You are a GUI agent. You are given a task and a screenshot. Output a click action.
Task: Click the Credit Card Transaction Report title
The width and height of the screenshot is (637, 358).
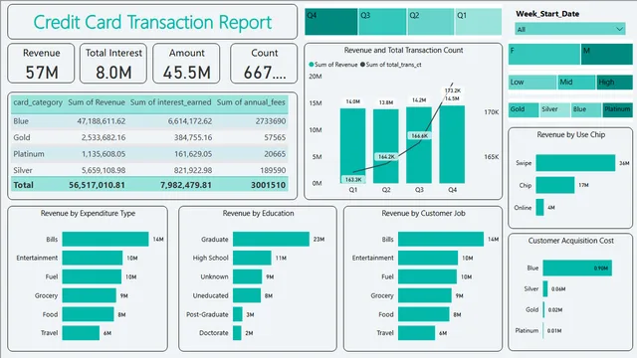[152, 22]
